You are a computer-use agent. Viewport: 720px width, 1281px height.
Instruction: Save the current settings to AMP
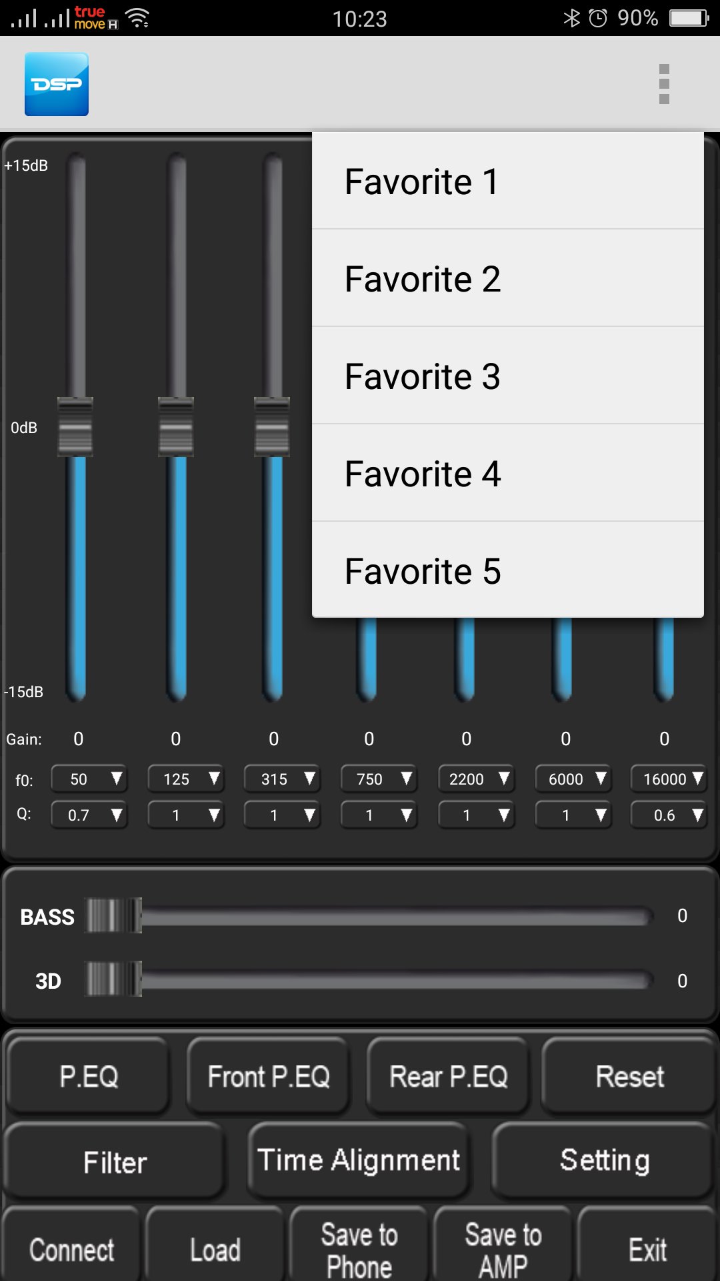pyautogui.click(x=502, y=1245)
